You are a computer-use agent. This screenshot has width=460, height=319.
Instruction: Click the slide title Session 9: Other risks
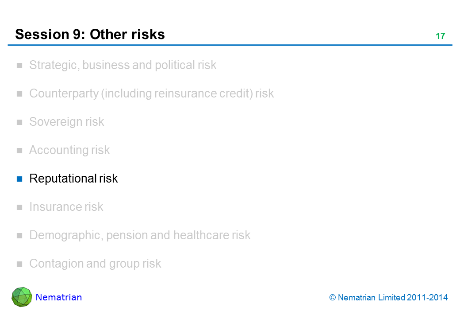pyautogui.click(x=90, y=35)
